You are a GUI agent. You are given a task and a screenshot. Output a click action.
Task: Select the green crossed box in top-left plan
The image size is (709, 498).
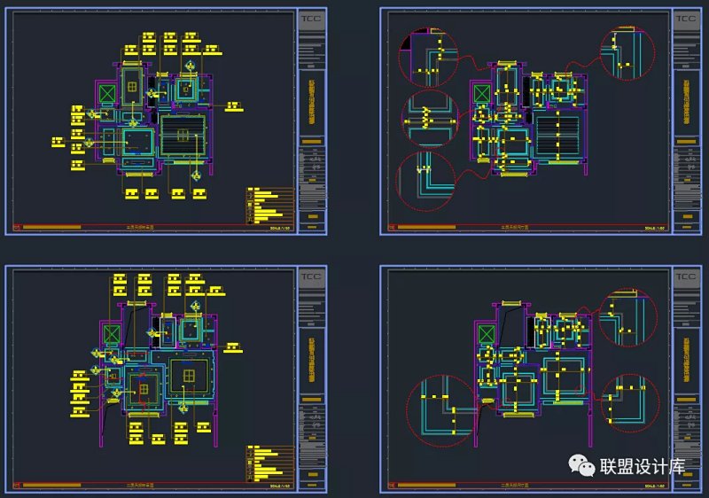(107, 92)
